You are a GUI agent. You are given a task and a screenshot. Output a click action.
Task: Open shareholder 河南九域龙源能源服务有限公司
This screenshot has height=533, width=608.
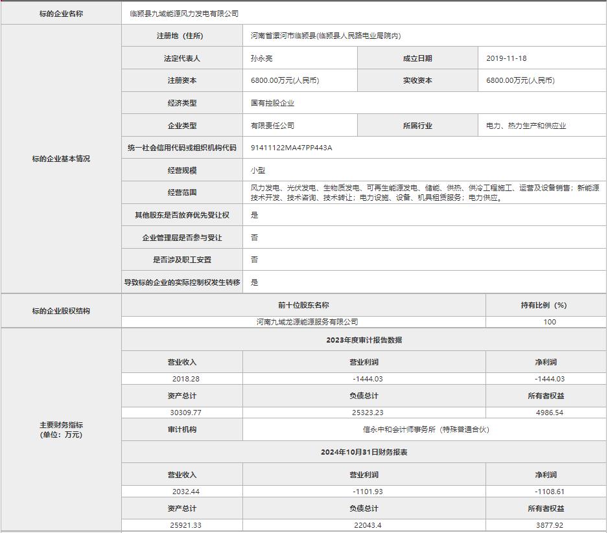coord(307,322)
